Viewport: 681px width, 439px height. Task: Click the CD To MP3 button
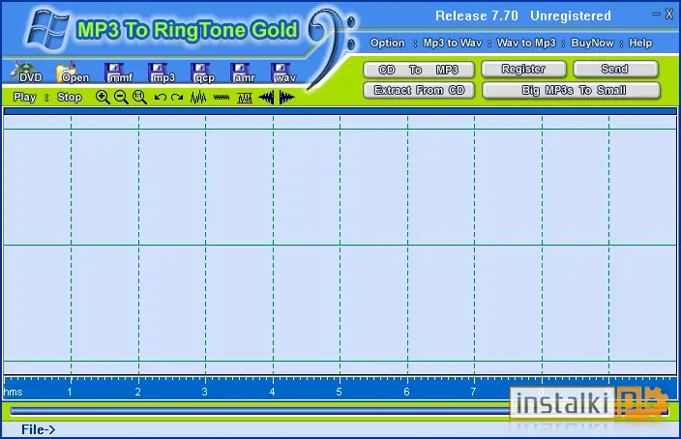(x=419, y=70)
